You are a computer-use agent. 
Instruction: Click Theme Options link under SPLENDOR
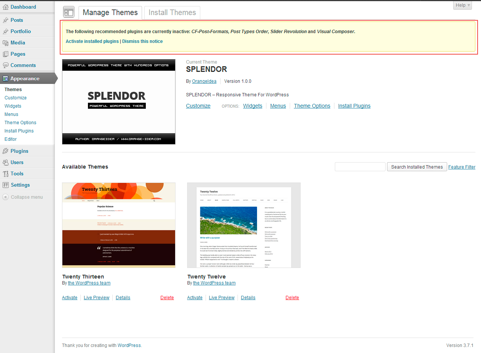coord(312,106)
